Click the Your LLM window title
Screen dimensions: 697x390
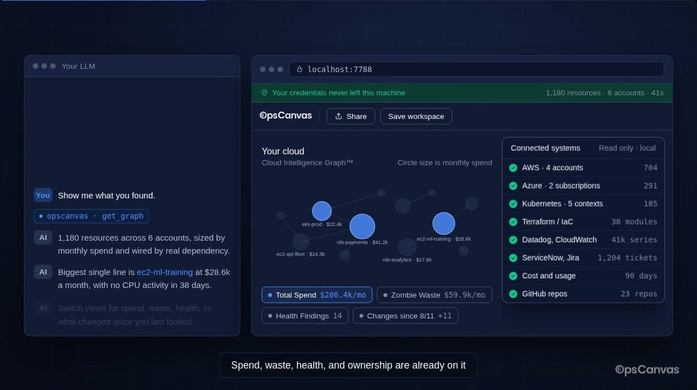click(x=78, y=66)
